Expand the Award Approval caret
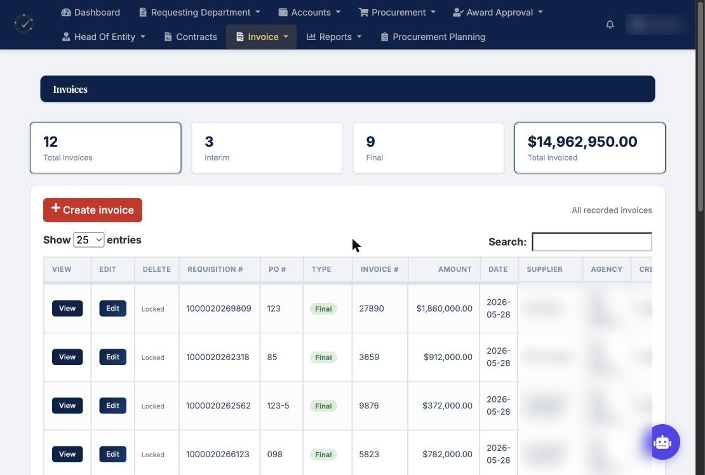This screenshot has height=475, width=705. (x=540, y=12)
